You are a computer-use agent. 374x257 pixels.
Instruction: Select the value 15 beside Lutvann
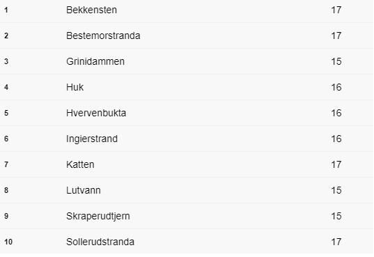336,190
